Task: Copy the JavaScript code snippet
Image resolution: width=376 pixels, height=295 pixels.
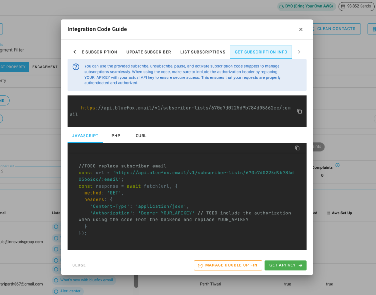Action: tap(297, 148)
